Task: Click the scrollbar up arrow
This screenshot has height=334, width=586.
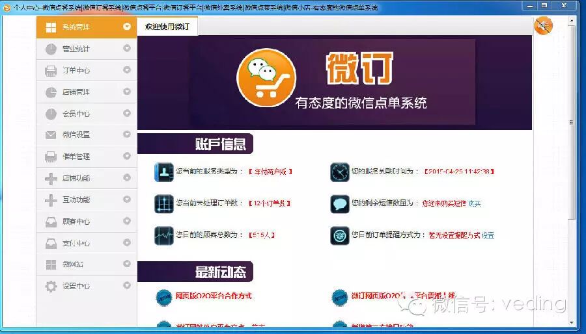Action: pyautogui.click(x=572, y=21)
